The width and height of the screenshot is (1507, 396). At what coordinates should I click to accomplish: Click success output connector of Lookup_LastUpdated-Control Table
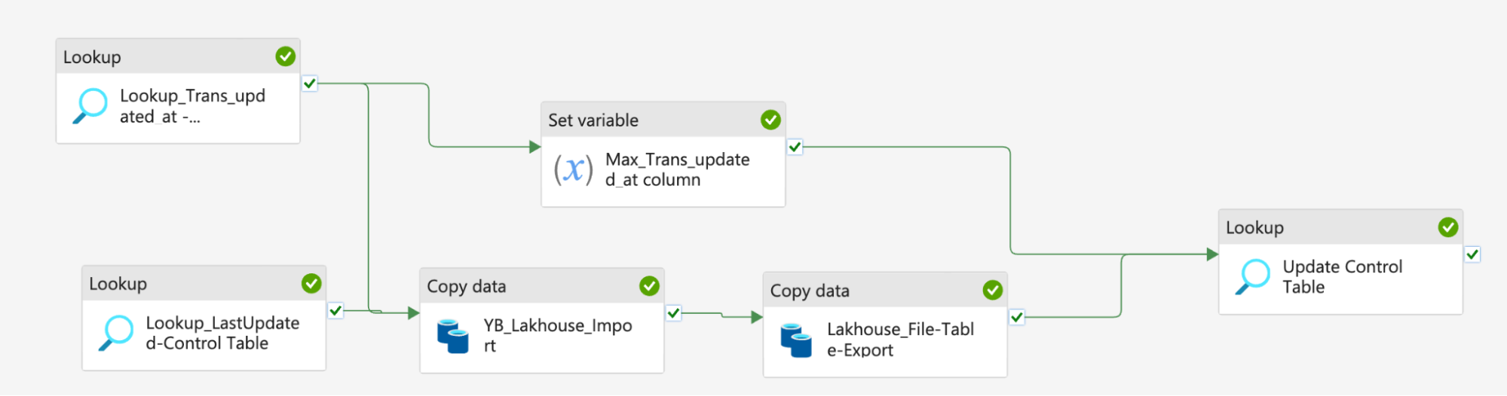tap(335, 310)
